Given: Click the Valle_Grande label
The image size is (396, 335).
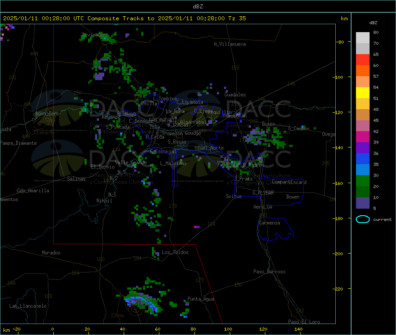Looking at the screenshot, I should [131, 162].
